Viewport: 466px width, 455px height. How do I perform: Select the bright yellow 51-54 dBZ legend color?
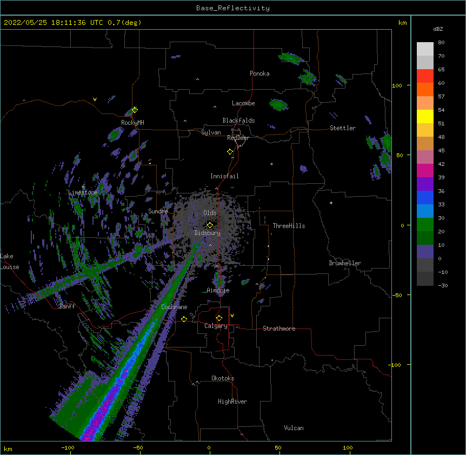click(x=425, y=116)
